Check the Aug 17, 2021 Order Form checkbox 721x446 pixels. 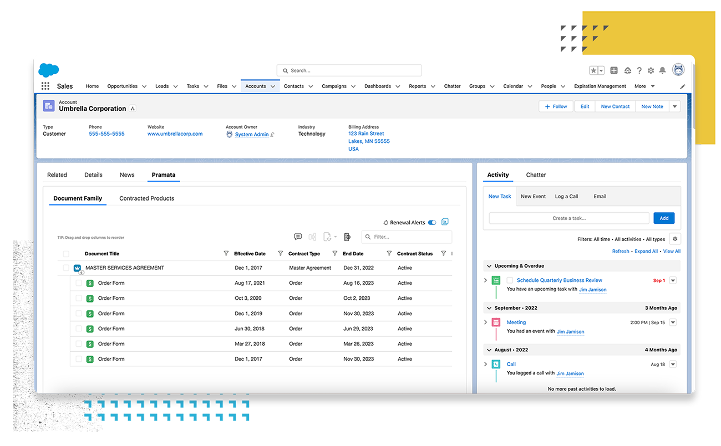click(79, 283)
